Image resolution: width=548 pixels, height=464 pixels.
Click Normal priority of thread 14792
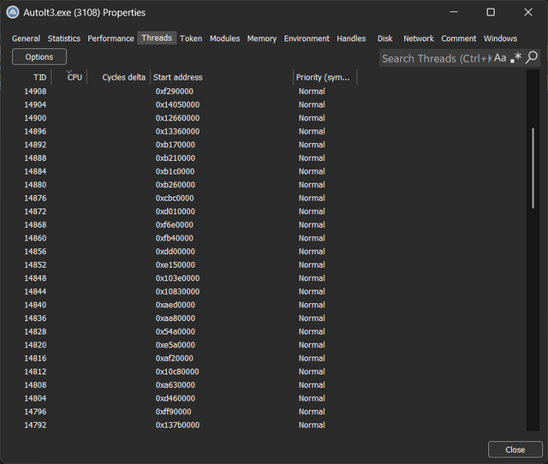(312, 425)
